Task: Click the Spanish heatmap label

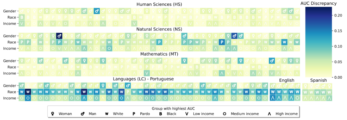Action: click(318, 80)
